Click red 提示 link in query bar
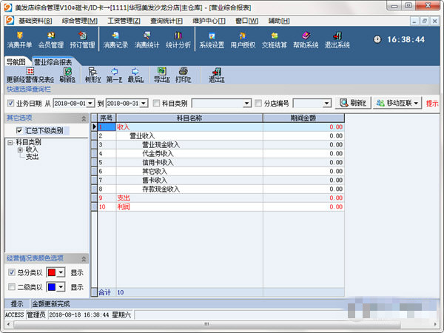Screen dimensions: 444x333 [432, 104]
